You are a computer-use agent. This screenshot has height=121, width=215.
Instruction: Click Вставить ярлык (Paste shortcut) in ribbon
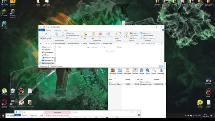coord(72,38)
